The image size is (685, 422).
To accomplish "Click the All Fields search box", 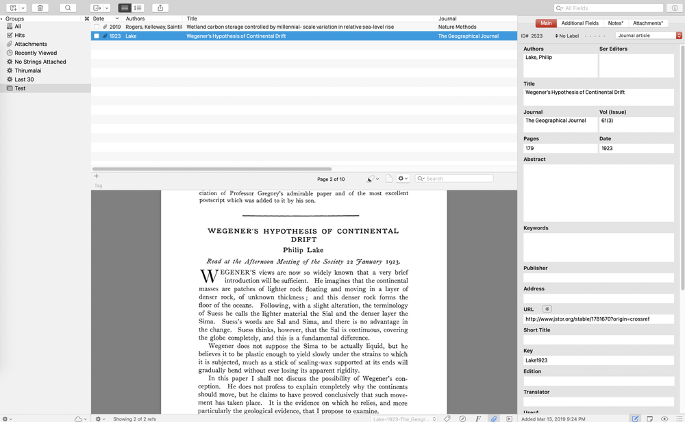I will pyautogui.click(x=608, y=8).
